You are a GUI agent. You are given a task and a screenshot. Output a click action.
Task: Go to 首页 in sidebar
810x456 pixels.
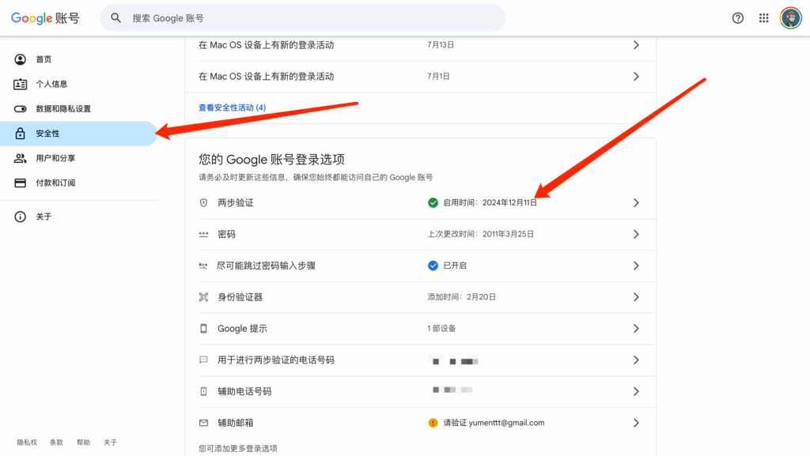[78, 59]
